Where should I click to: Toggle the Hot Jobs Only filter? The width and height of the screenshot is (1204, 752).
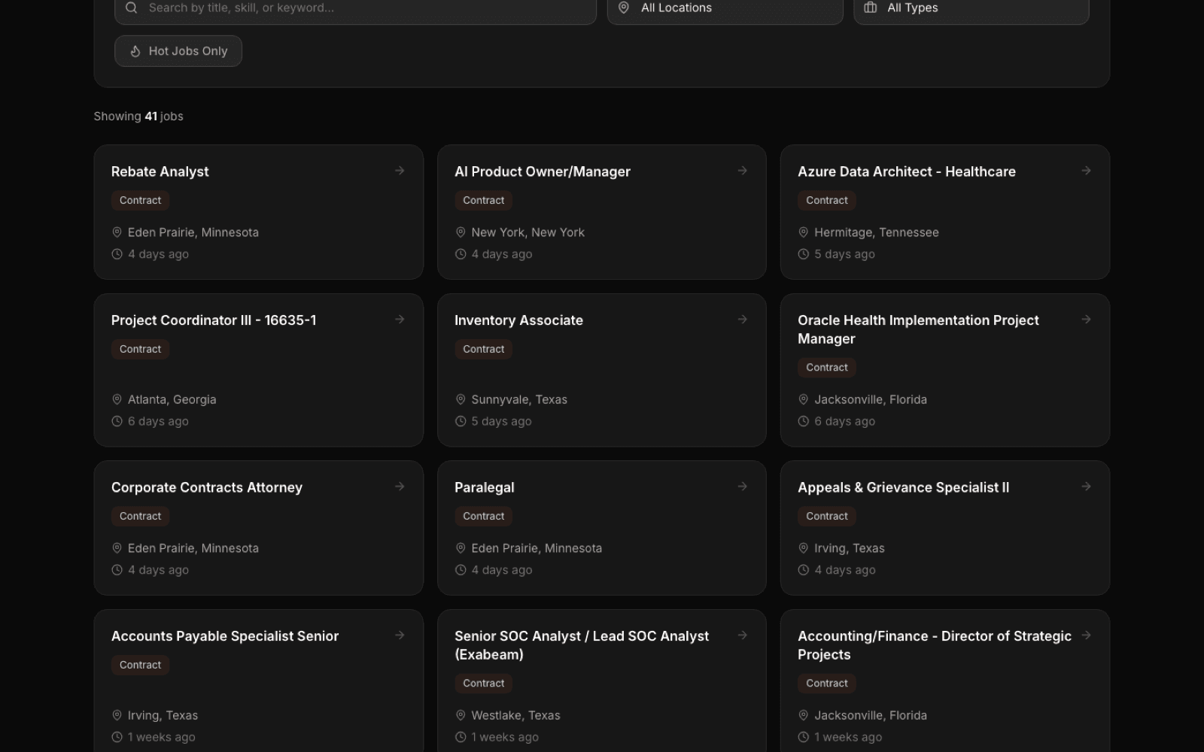point(178,51)
